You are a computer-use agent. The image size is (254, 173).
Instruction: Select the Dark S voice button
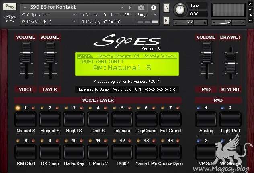(x=98, y=120)
